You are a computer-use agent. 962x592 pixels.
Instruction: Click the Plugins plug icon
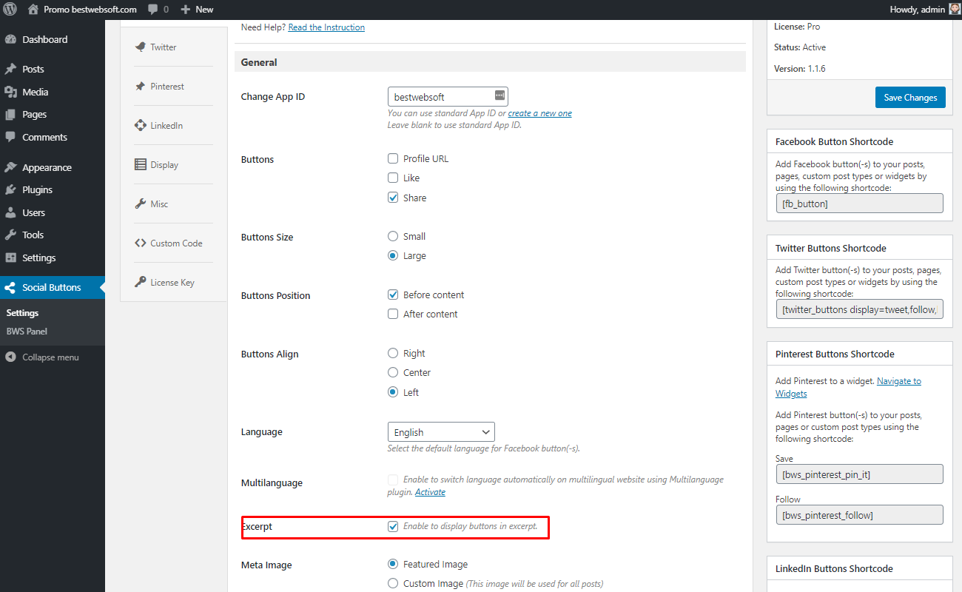[10, 189]
